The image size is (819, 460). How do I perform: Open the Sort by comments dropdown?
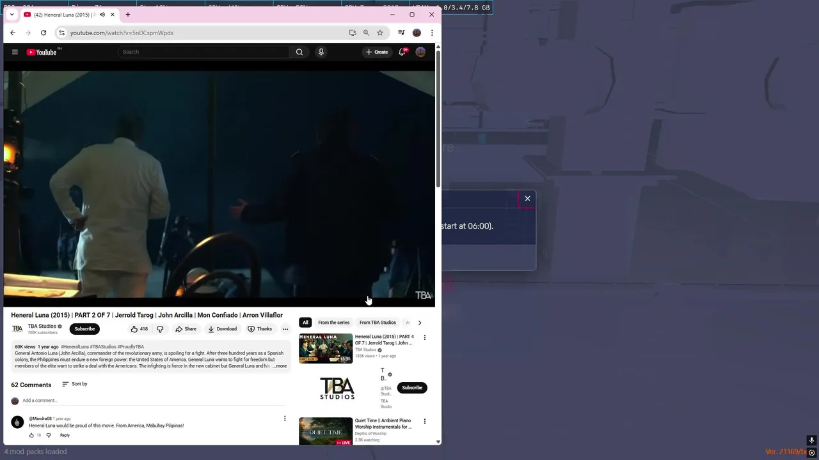(x=75, y=384)
